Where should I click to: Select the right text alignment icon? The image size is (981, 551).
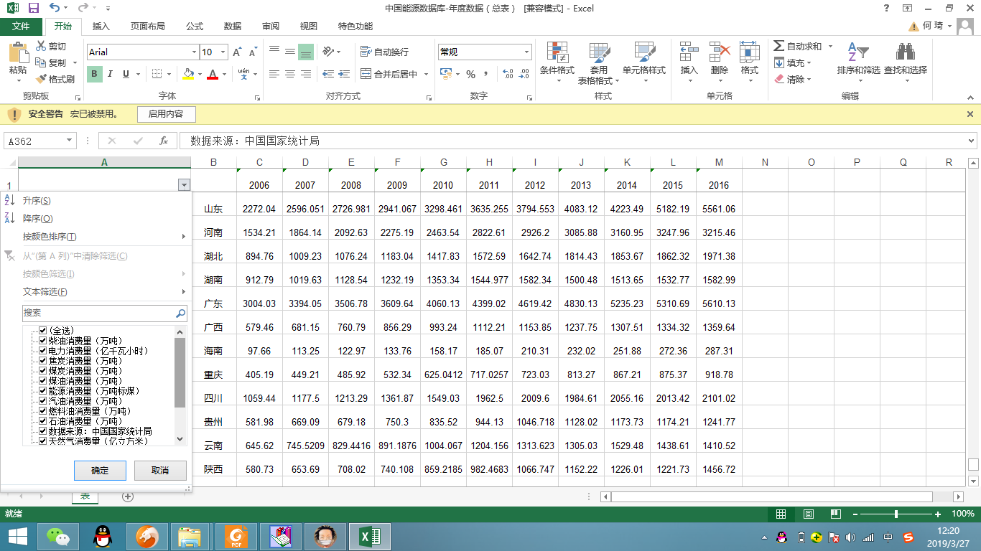(306, 74)
